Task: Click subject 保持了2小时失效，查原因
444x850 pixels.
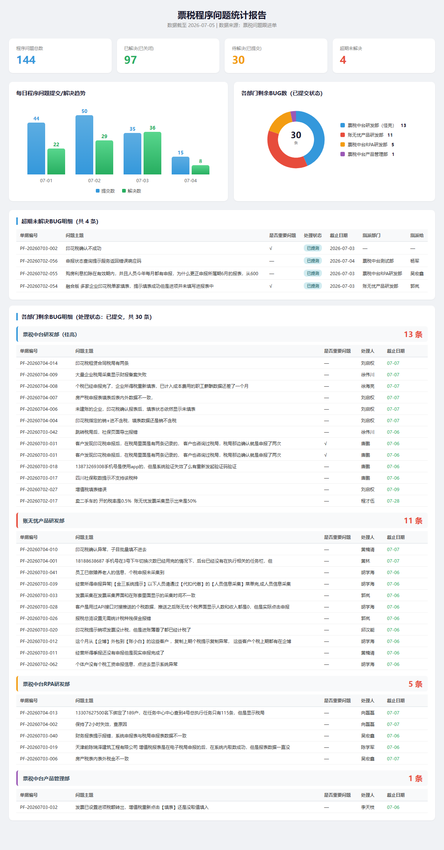Action: 101,724
